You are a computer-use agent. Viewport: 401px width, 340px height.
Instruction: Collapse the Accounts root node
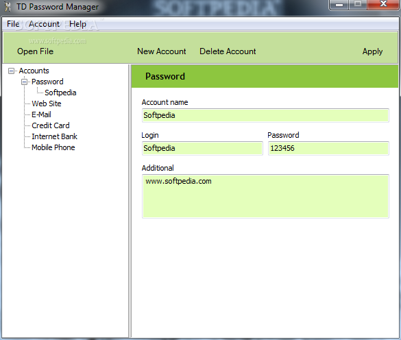11,71
